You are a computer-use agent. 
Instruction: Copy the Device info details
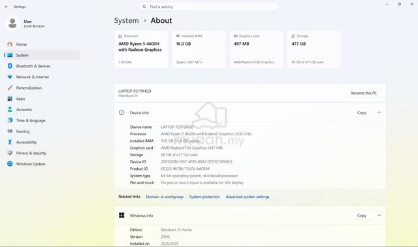[361, 112]
